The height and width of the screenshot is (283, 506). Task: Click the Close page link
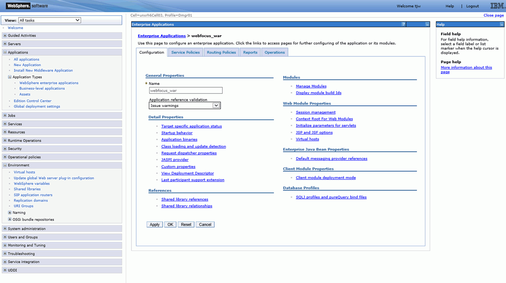494,15
